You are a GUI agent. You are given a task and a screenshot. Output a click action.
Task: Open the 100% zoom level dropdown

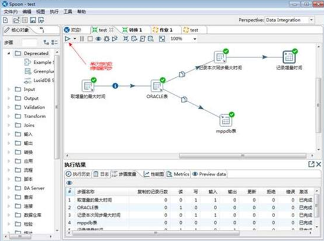pyautogui.click(x=195, y=39)
